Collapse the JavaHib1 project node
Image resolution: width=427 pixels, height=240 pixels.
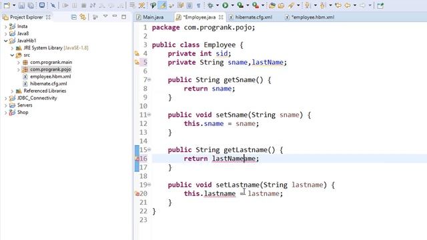6,41
